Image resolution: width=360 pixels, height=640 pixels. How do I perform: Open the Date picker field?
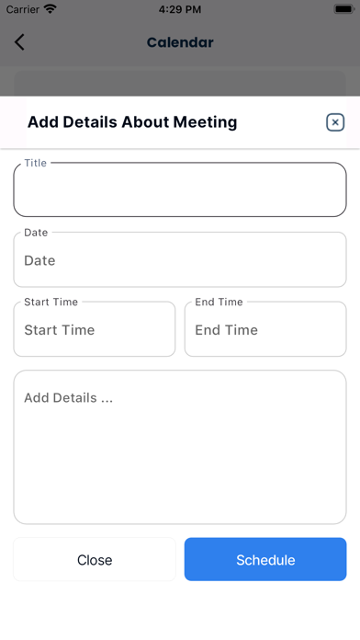(x=180, y=259)
